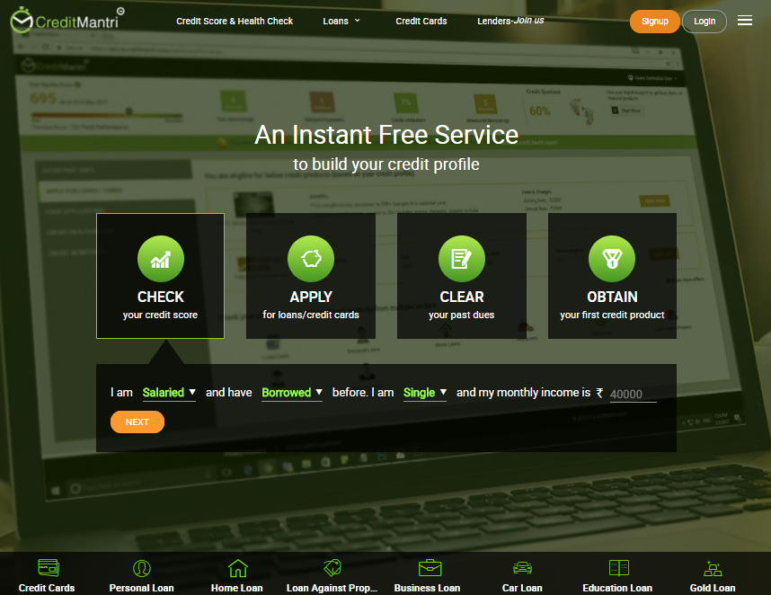Select the CHECK your credit score icon
Viewport: 771px width, 595px height.
pos(160,259)
